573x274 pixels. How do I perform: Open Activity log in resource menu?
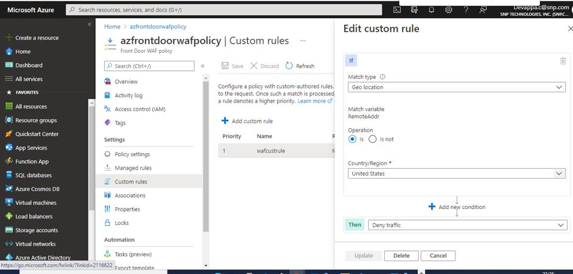128,95
